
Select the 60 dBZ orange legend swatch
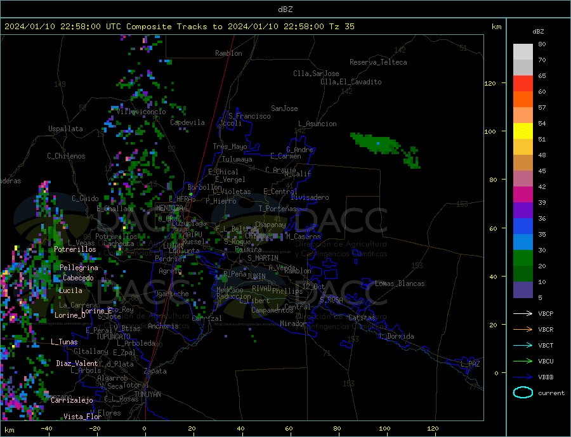(x=523, y=100)
